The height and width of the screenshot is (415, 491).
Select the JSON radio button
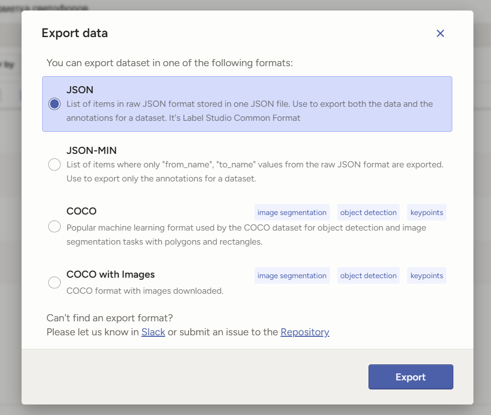pos(54,104)
